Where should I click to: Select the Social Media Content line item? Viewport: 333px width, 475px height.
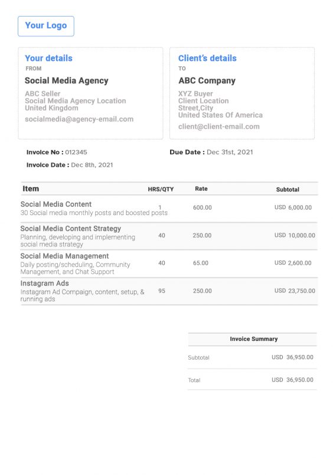pos(169,209)
